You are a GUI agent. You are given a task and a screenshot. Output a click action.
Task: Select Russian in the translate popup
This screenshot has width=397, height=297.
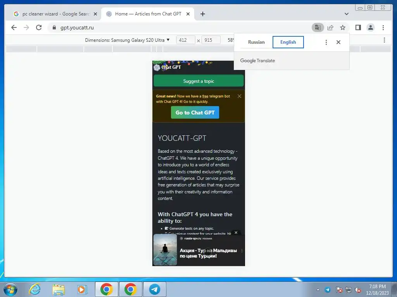(256, 42)
